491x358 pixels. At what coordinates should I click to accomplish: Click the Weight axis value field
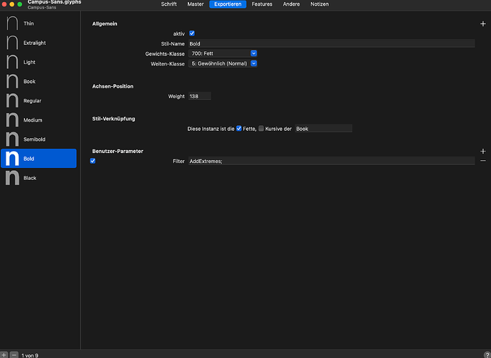[x=199, y=96]
